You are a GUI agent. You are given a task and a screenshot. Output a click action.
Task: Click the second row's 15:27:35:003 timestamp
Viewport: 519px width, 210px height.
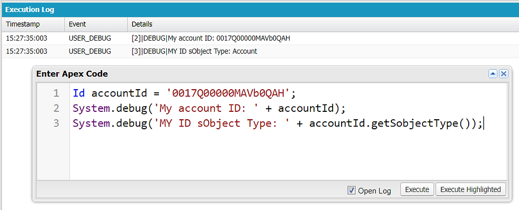tap(26, 51)
